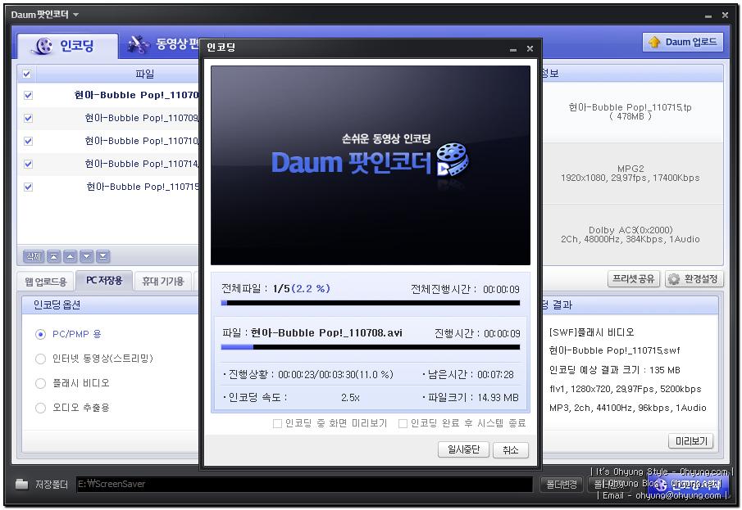Viewport: 742px width, 510px height.
Task: Click the 프리셋 공유 button
Action: coord(633,279)
